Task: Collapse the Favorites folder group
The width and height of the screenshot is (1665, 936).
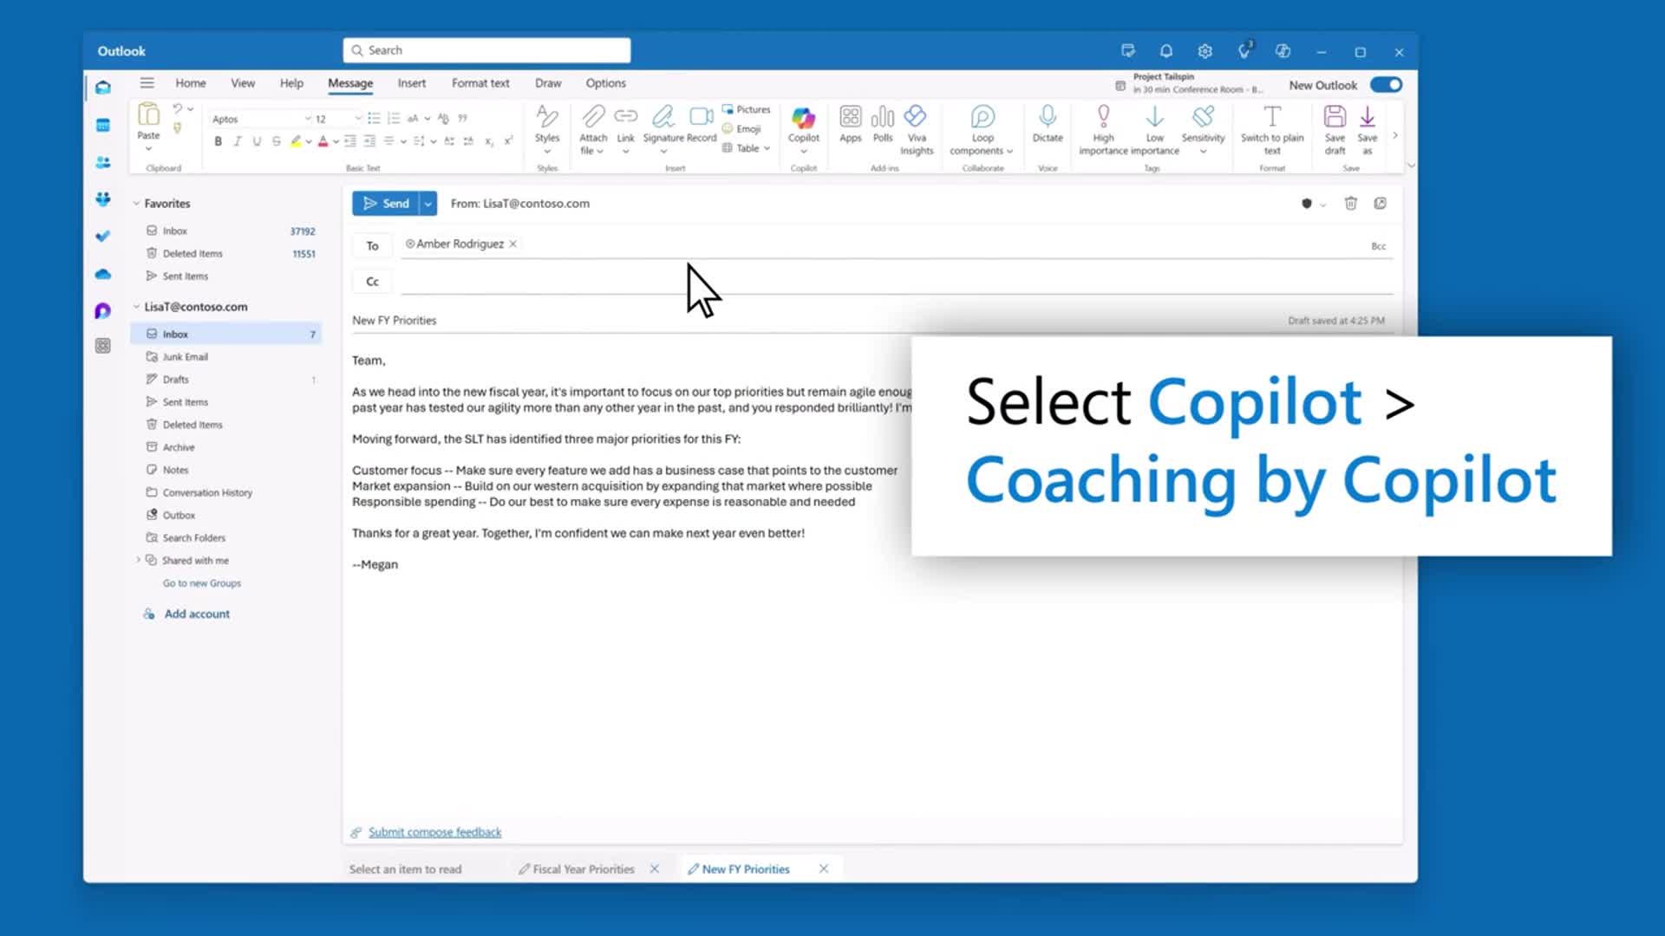Action: pyautogui.click(x=136, y=203)
